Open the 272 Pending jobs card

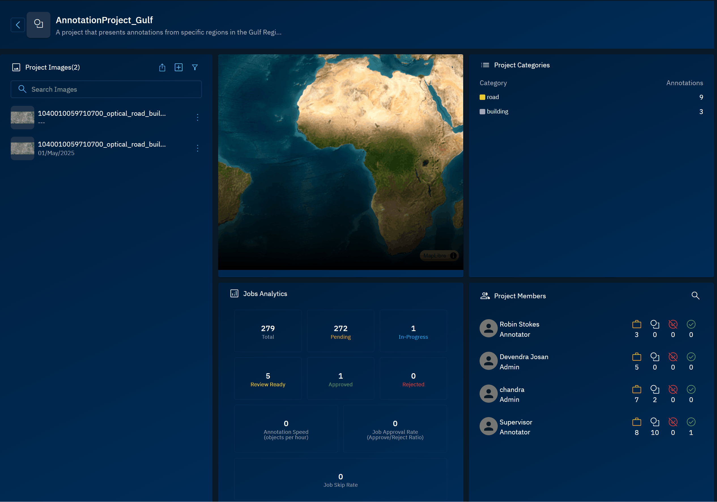pyautogui.click(x=341, y=331)
